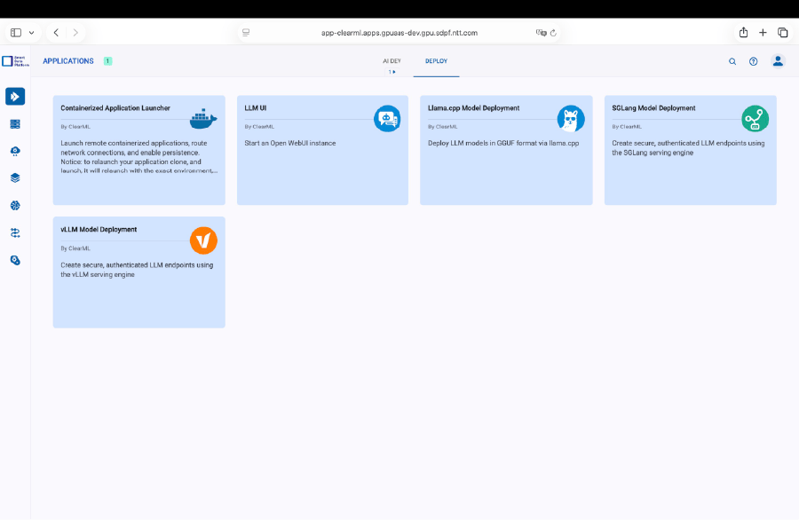Click 'By ClearML' under LLM UI
This screenshot has width=799, height=520.
pyautogui.click(x=259, y=127)
